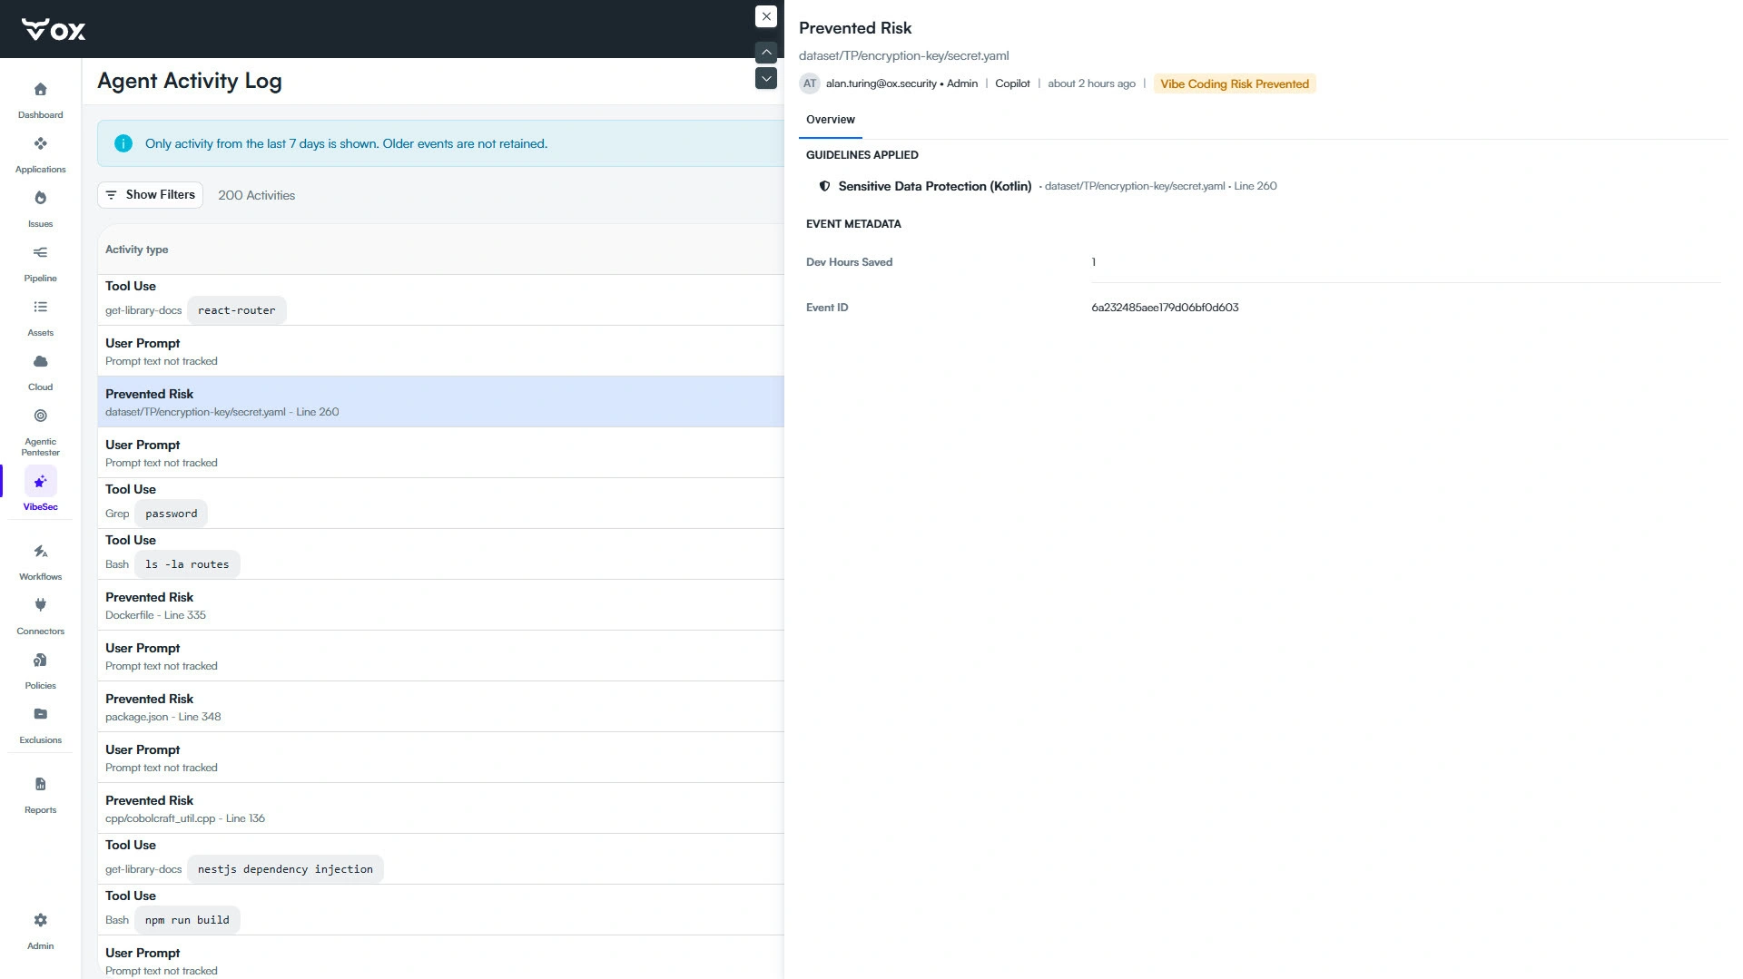Click the Vibe Coding Risk Prevented badge
This screenshot has height=979, width=1743.
[1235, 83]
